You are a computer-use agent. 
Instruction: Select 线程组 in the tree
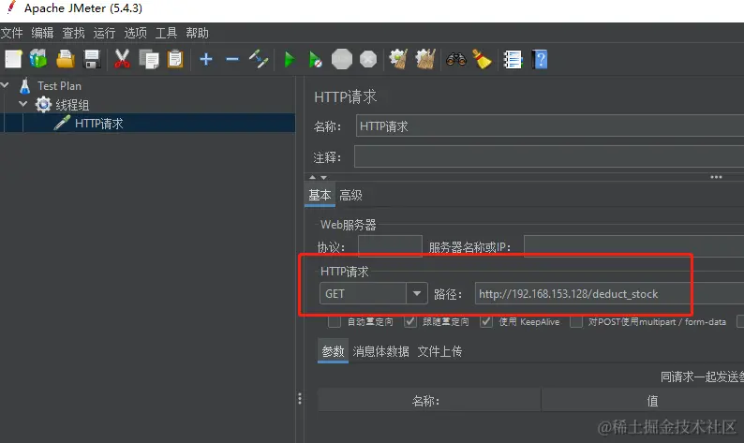(72, 105)
